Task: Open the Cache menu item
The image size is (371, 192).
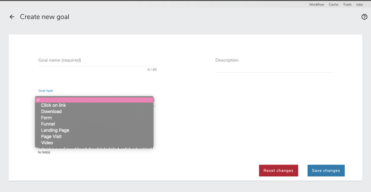Action: point(333,4)
